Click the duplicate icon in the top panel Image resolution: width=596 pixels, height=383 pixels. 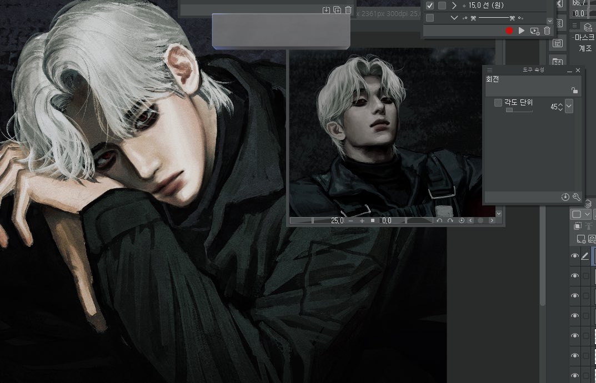337,10
